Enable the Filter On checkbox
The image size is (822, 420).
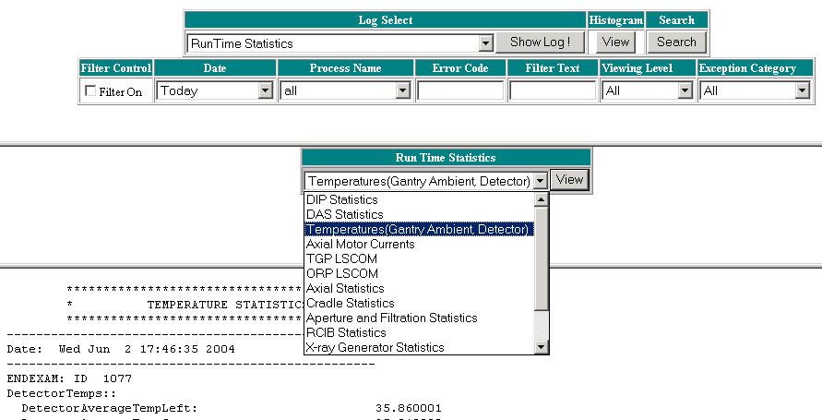pyautogui.click(x=90, y=91)
